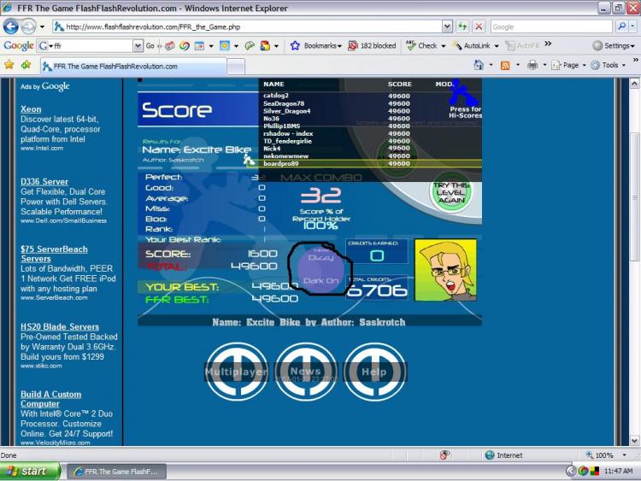Image resolution: width=641 pixels, height=481 pixels.
Task: Click the Google search input field
Action: [551, 27]
